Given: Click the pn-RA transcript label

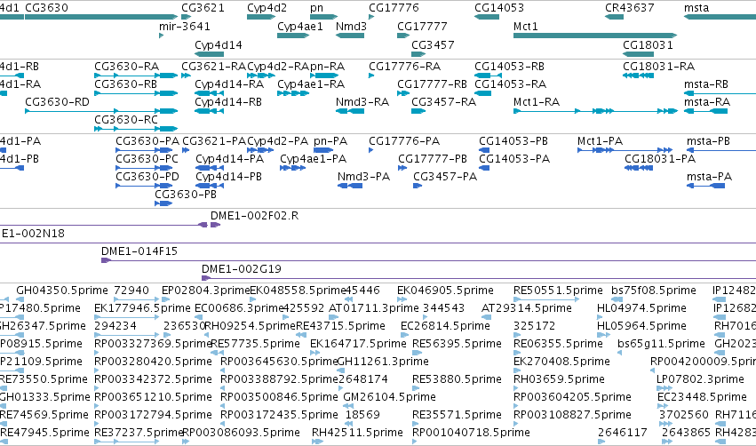Looking at the screenshot, I should point(328,66).
